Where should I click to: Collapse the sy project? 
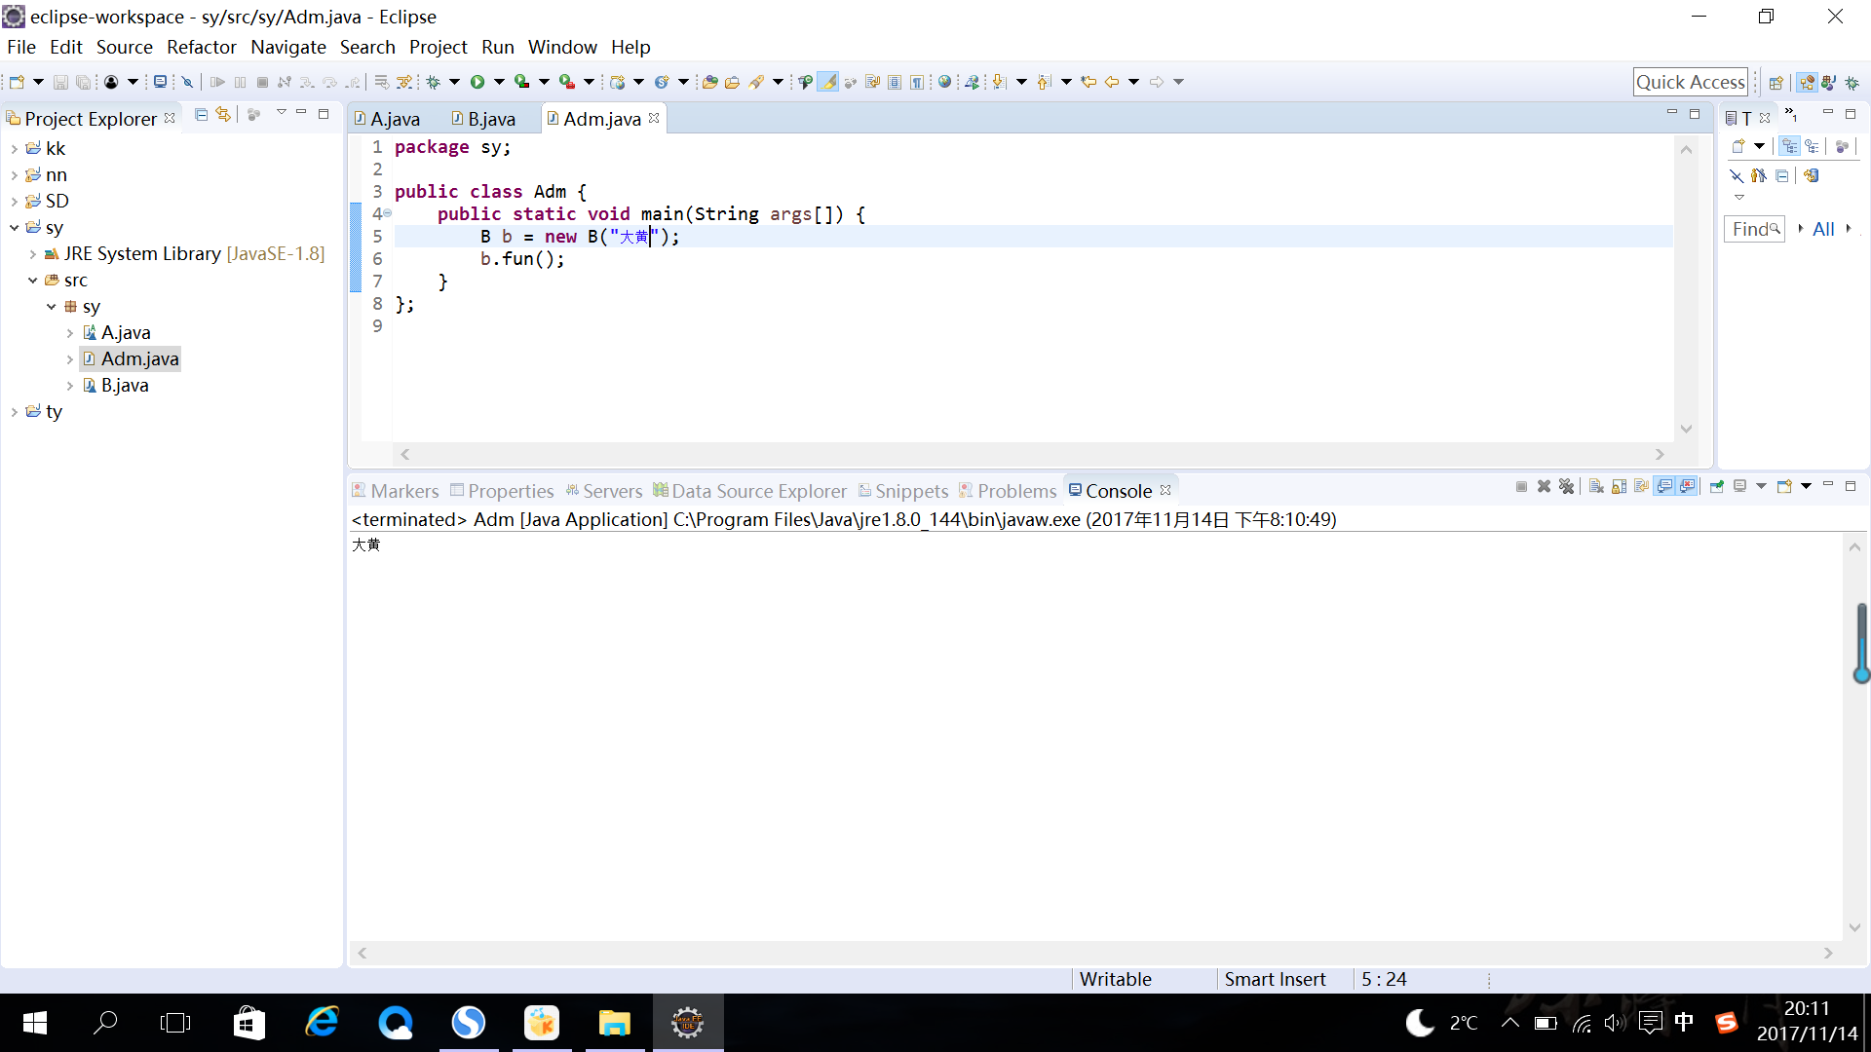[14, 228]
